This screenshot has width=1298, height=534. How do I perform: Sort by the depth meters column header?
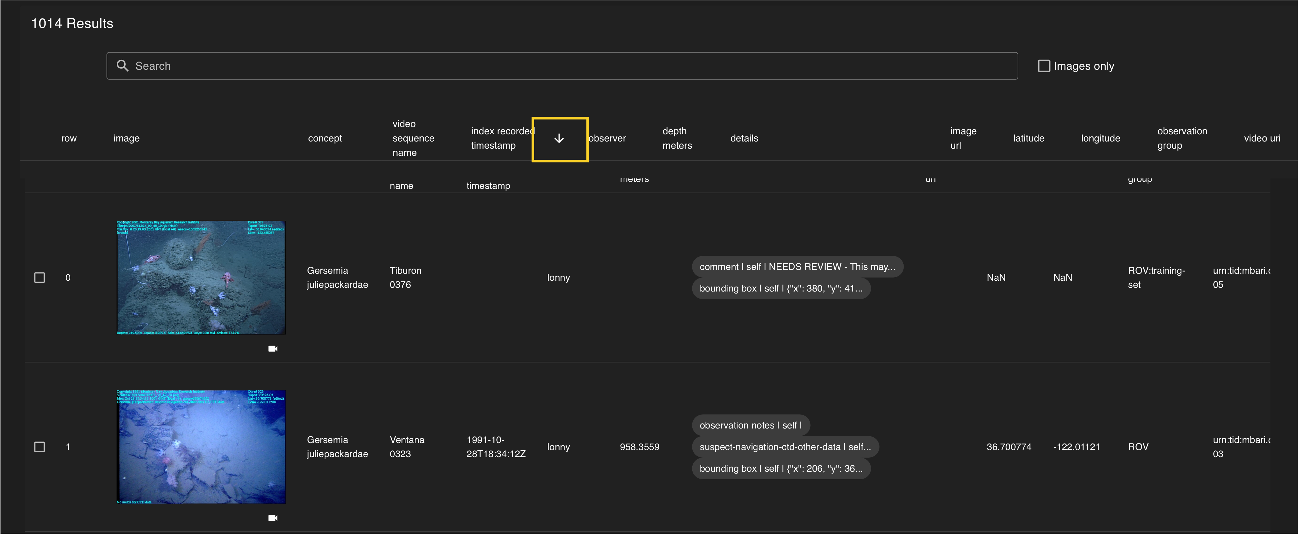coord(677,138)
